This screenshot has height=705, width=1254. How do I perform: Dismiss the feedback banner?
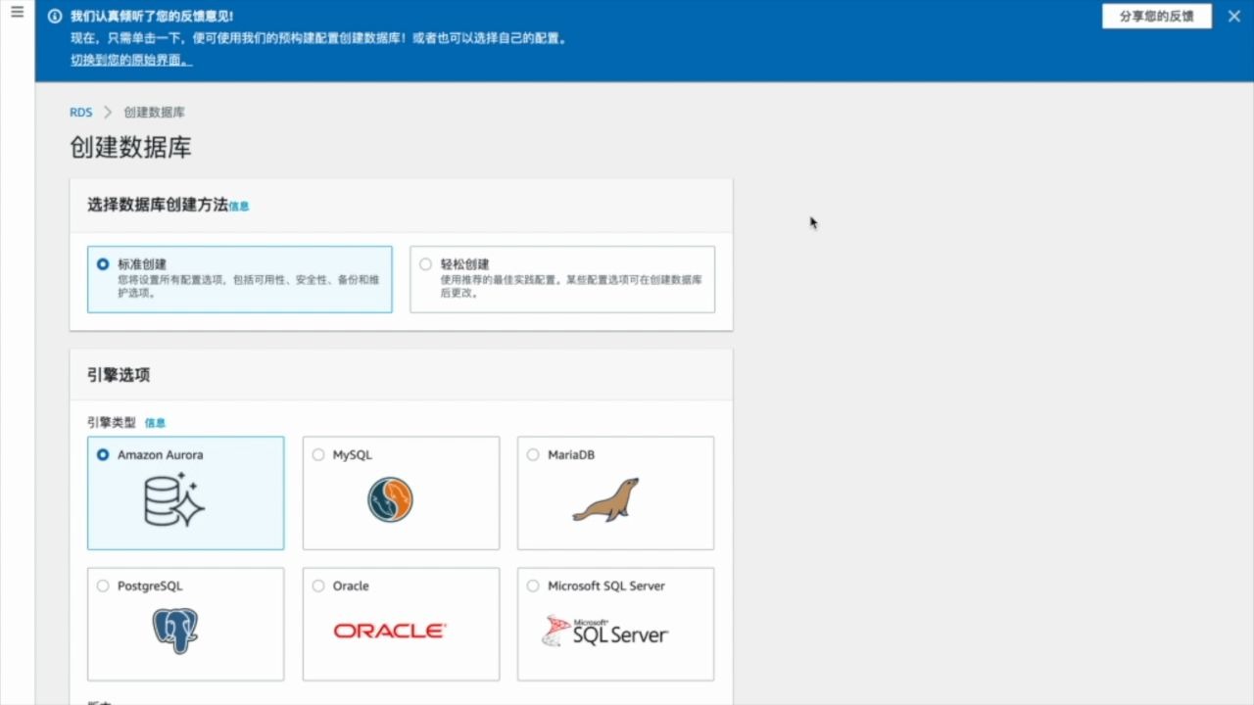tap(1232, 16)
